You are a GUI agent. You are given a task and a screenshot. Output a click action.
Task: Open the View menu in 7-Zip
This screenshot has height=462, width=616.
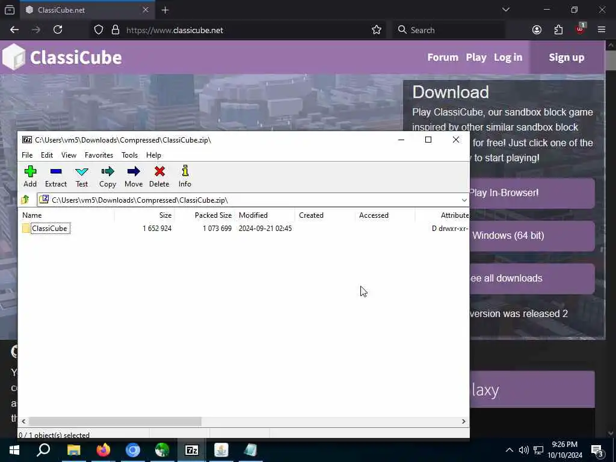pos(69,155)
